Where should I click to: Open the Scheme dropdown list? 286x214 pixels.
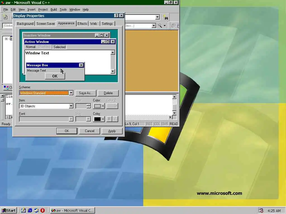pyautogui.click(x=71, y=93)
